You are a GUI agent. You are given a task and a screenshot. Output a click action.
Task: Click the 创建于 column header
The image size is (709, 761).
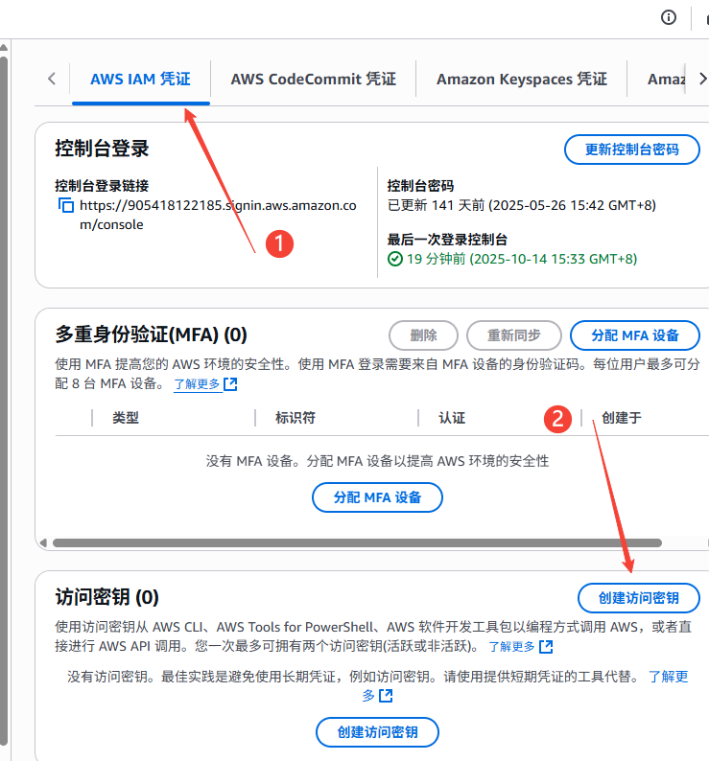tap(621, 418)
